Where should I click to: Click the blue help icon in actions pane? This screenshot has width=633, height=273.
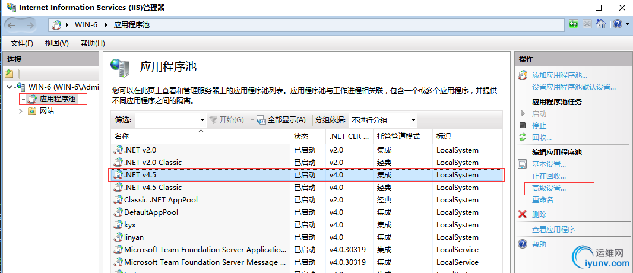(x=523, y=245)
